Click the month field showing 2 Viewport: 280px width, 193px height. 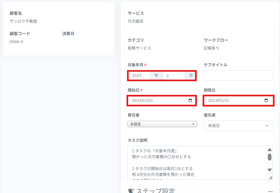coord(173,75)
